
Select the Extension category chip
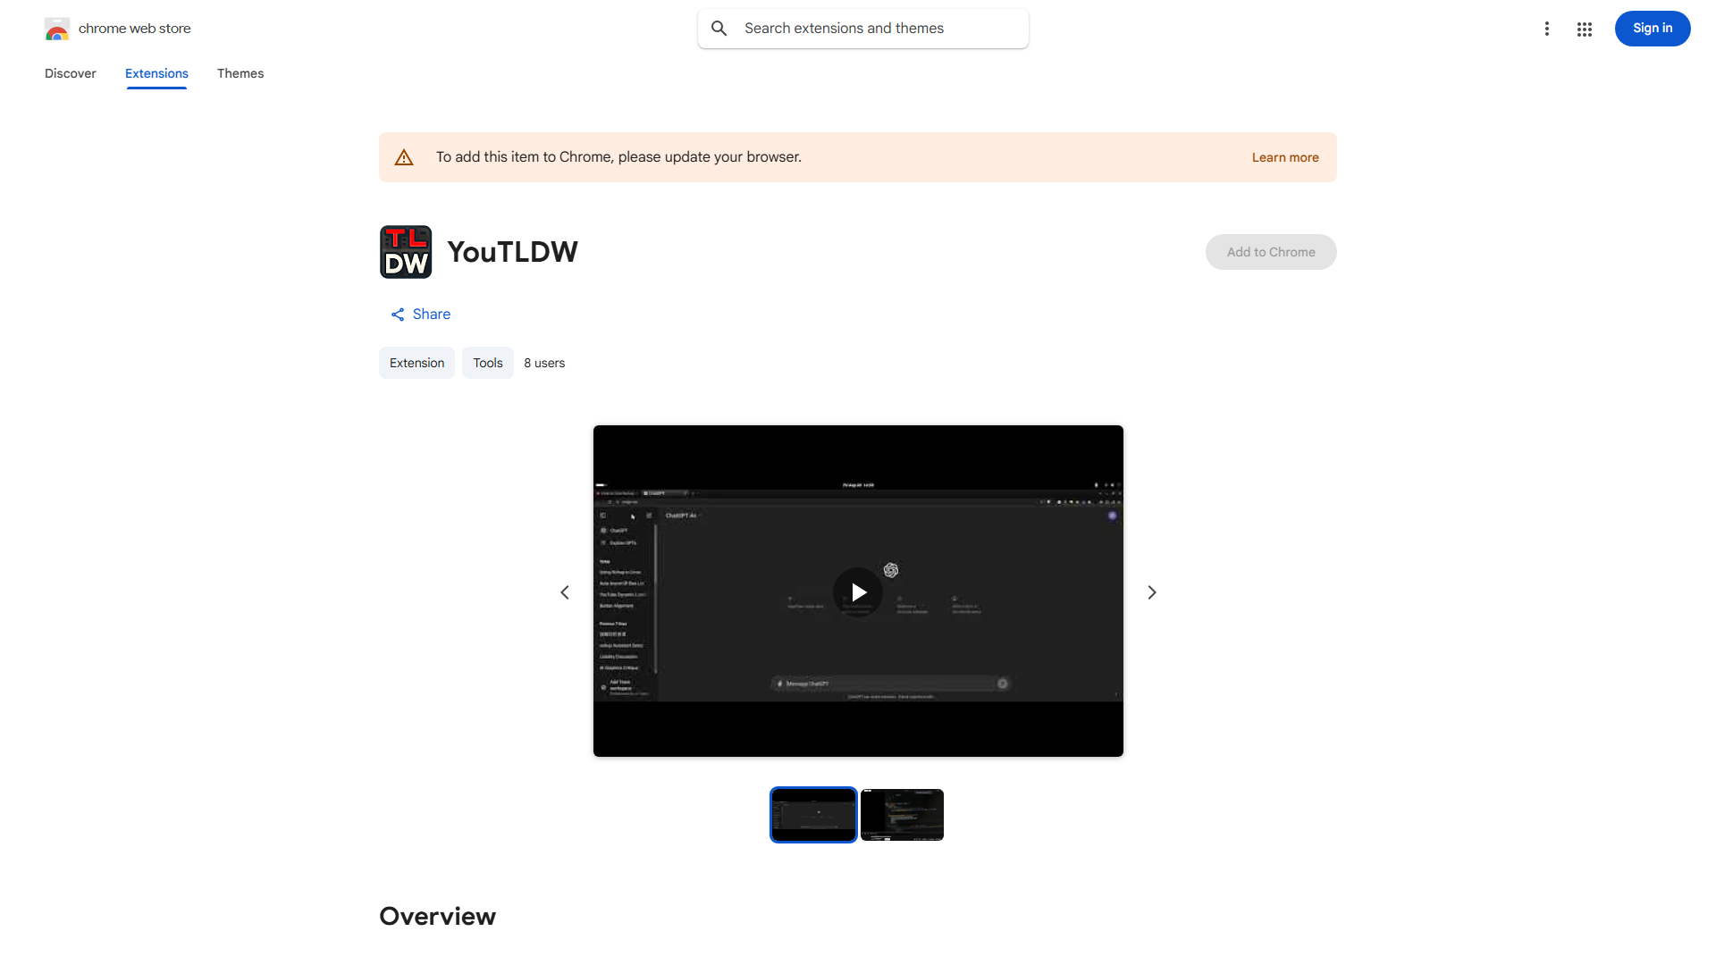tap(416, 363)
